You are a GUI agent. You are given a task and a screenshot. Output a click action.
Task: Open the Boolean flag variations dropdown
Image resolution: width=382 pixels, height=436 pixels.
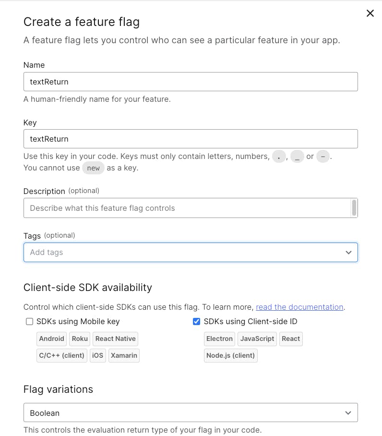[x=191, y=412]
